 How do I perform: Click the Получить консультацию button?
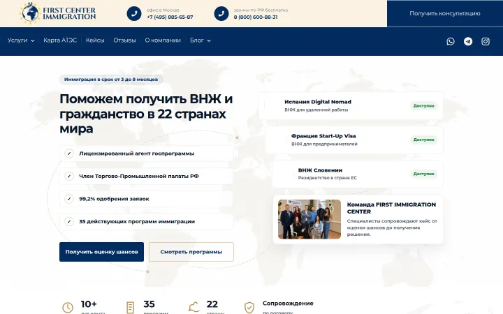coord(445,13)
